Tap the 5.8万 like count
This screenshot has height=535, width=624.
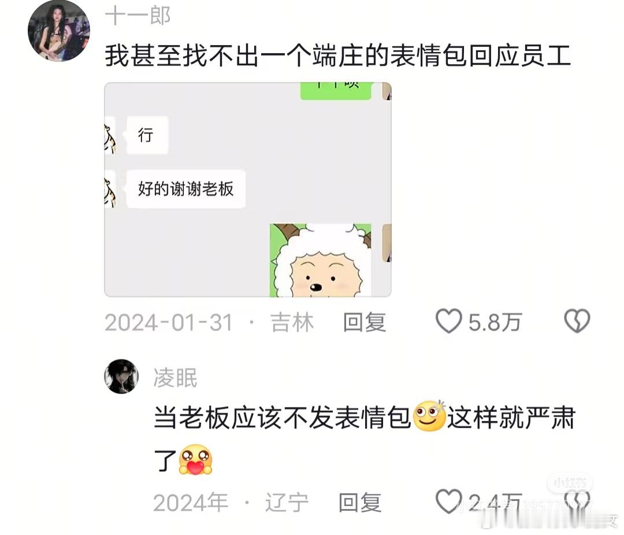495,322
